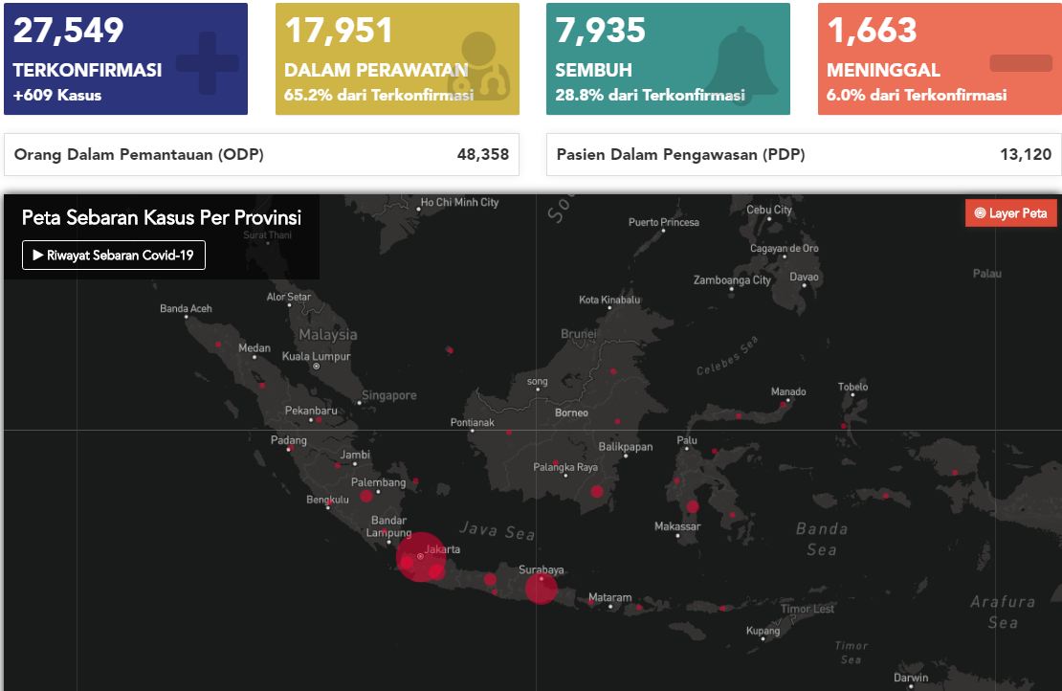This screenshot has width=1062, height=691.
Task: Select the Orang Dalam Pemantauan (ODP) row
Action: (x=261, y=154)
